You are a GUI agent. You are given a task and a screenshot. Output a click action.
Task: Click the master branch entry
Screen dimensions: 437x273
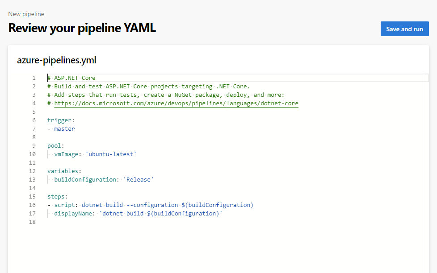[x=64, y=128]
